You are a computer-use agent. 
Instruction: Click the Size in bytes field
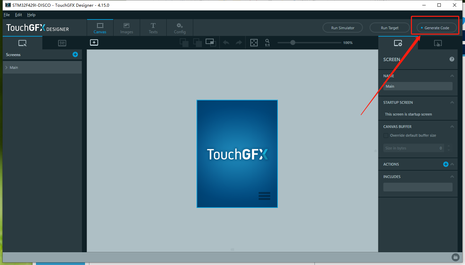(414, 148)
